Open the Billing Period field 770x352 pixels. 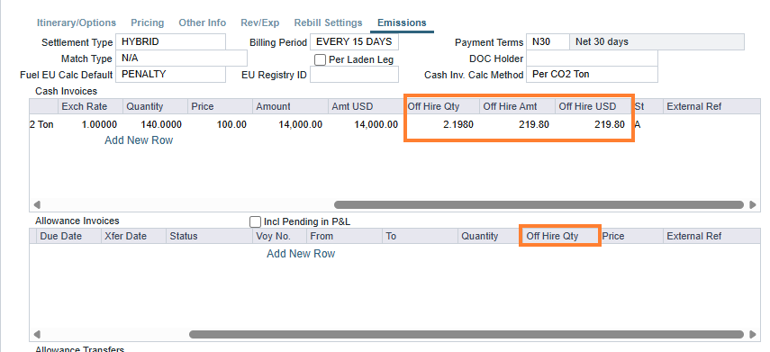pos(354,41)
